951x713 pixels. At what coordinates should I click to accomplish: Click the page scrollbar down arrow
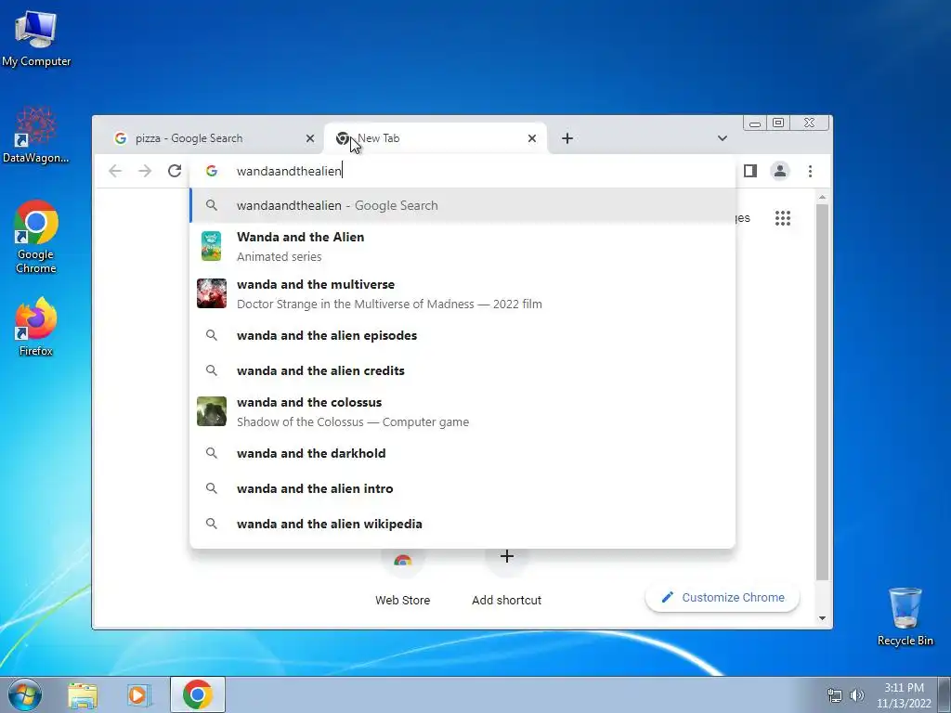[x=823, y=618]
